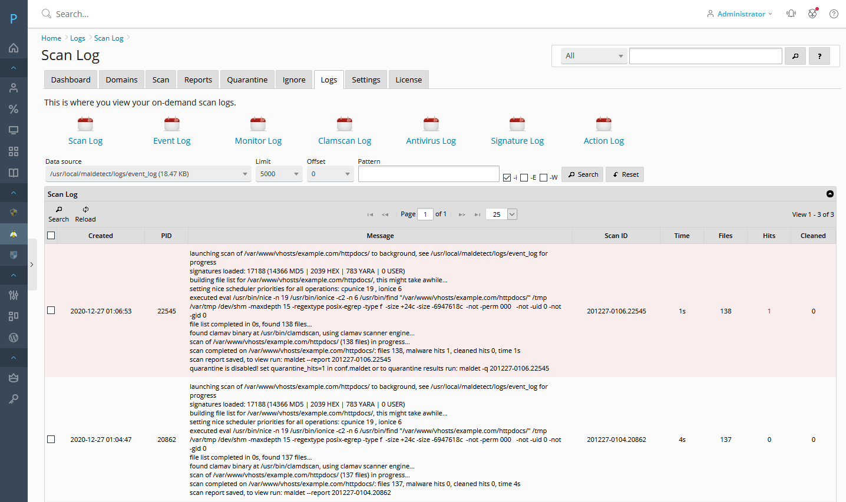Toggle the -i case-insensitive checkbox

(x=507, y=177)
